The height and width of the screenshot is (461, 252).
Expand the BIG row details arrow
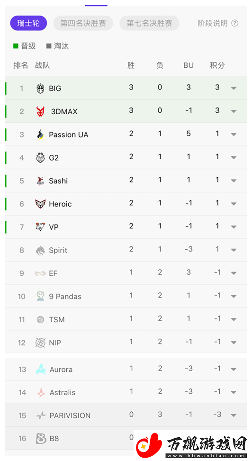tap(234, 88)
